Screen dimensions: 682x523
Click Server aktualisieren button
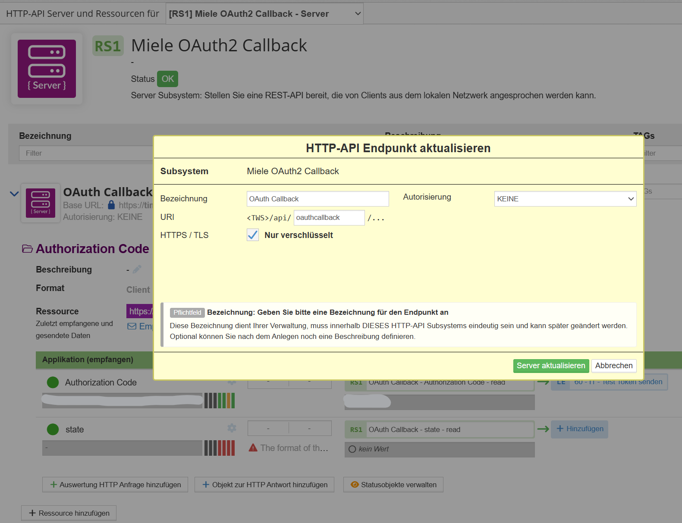point(551,366)
